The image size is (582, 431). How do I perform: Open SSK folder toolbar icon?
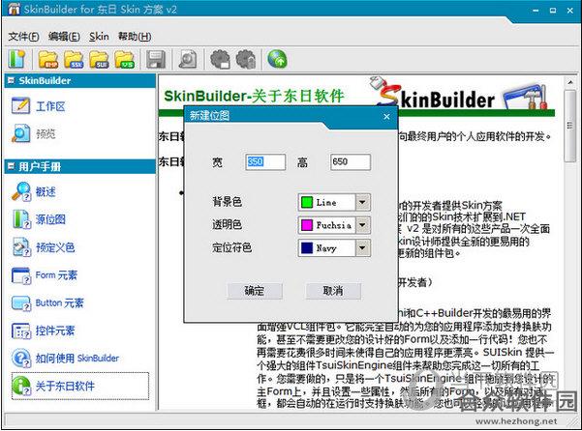coord(74,59)
